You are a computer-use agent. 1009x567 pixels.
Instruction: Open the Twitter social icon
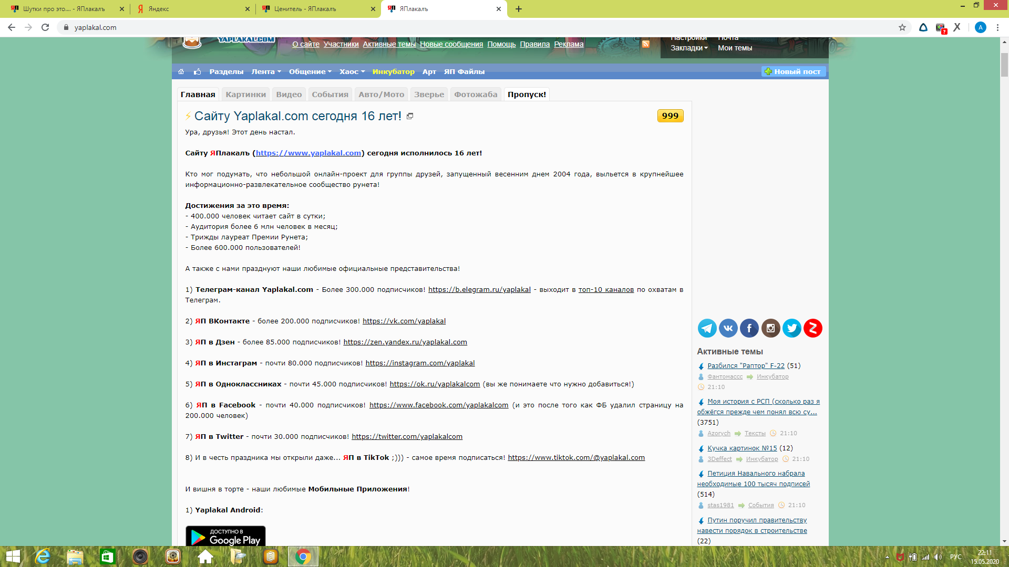[791, 328]
